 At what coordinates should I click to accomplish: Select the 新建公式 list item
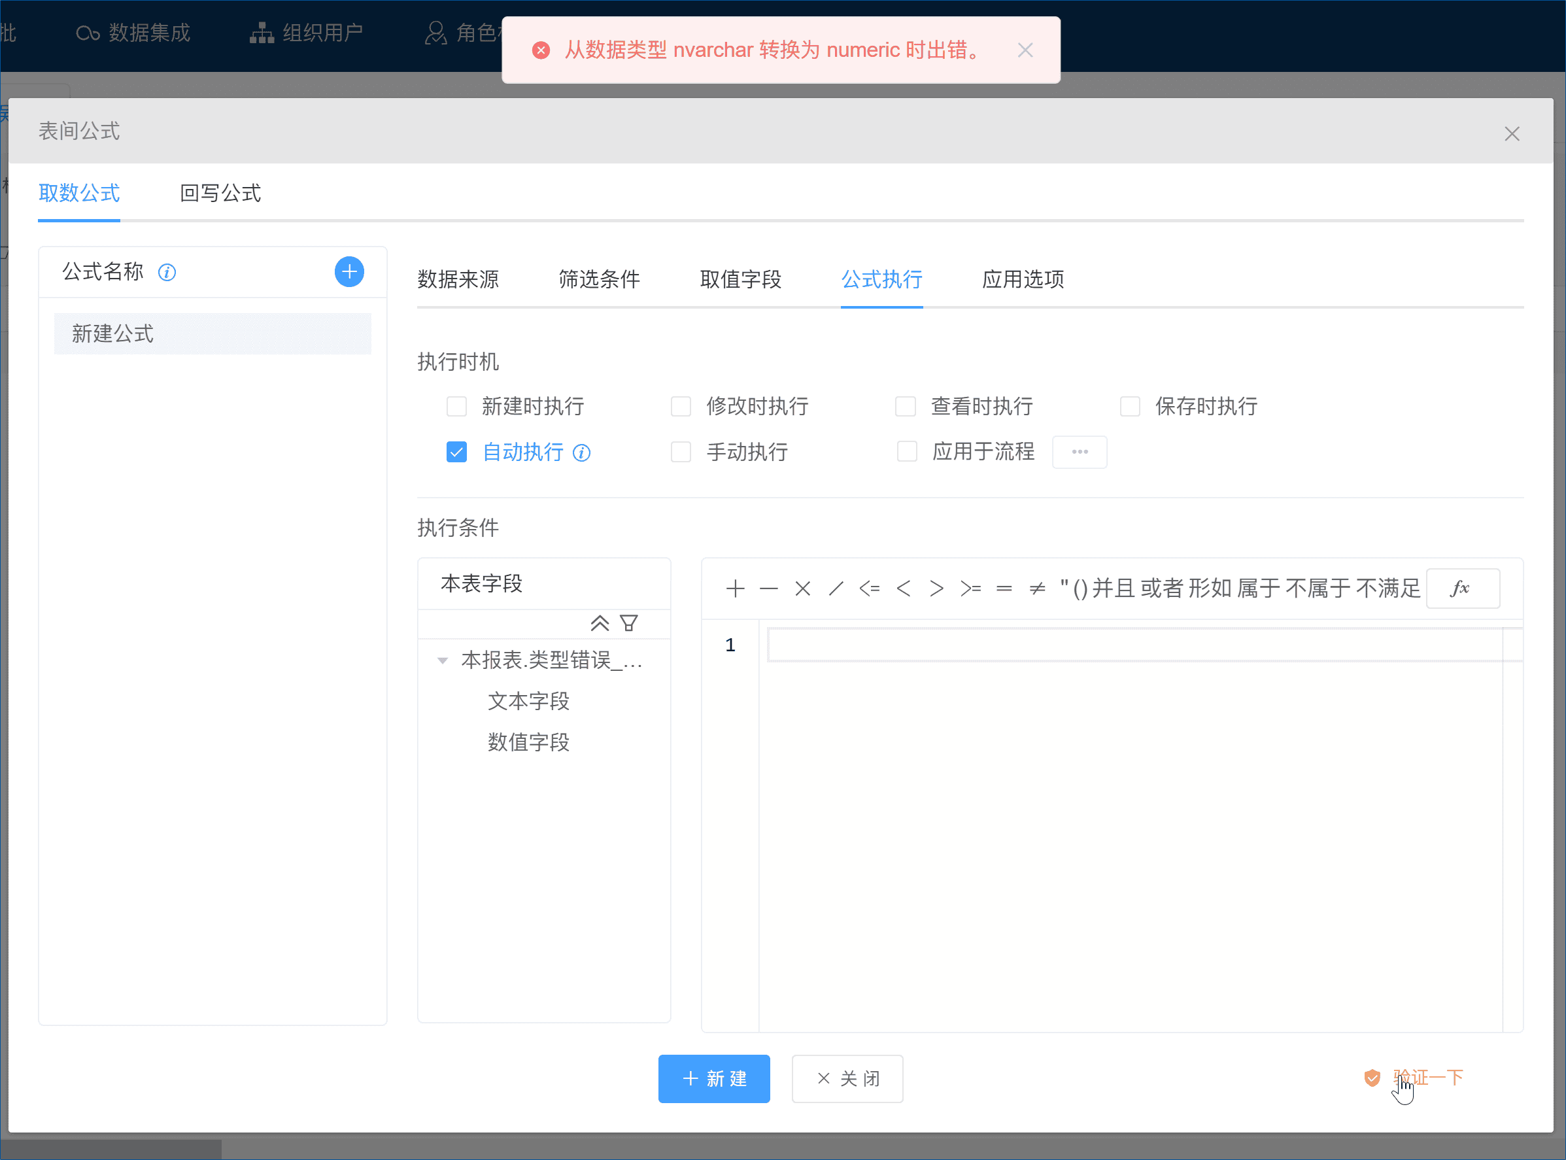212,333
